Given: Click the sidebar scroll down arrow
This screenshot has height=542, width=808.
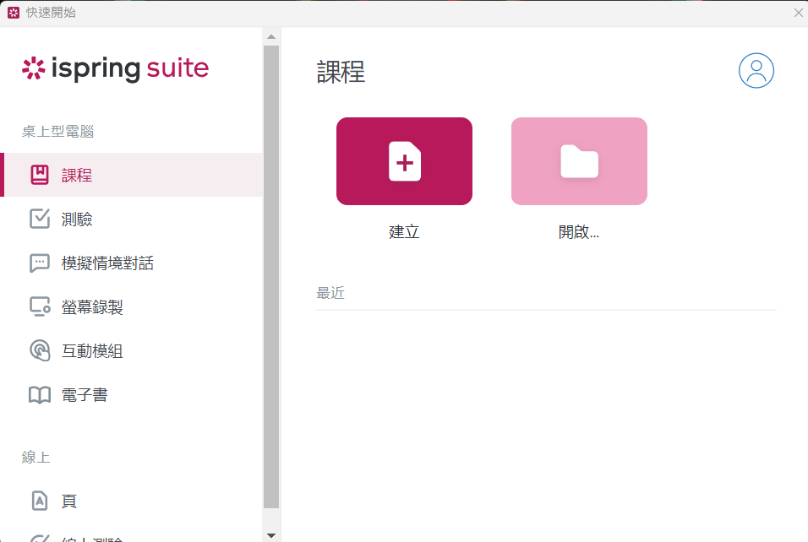Looking at the screenshot, I should 271,535.
